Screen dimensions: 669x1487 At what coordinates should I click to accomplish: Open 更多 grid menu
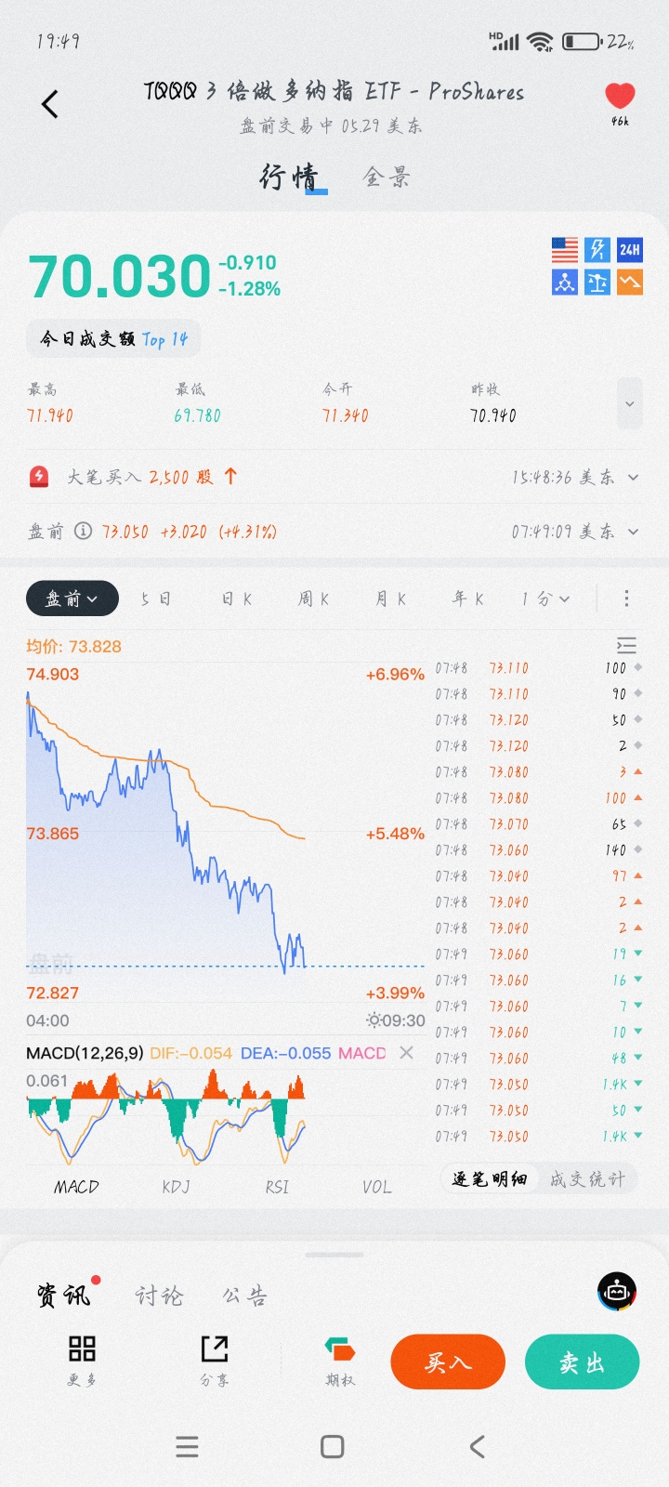point(82,1361)
